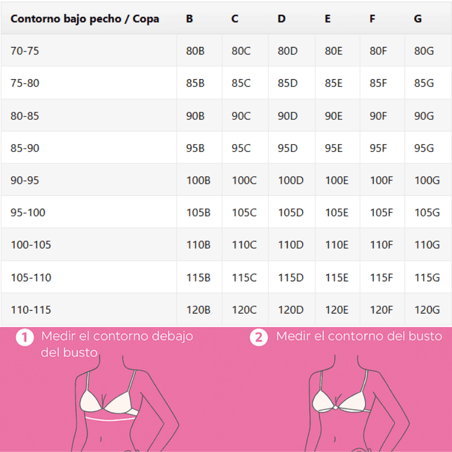
Task: Select size cell 115D
Action: point(290,278)
